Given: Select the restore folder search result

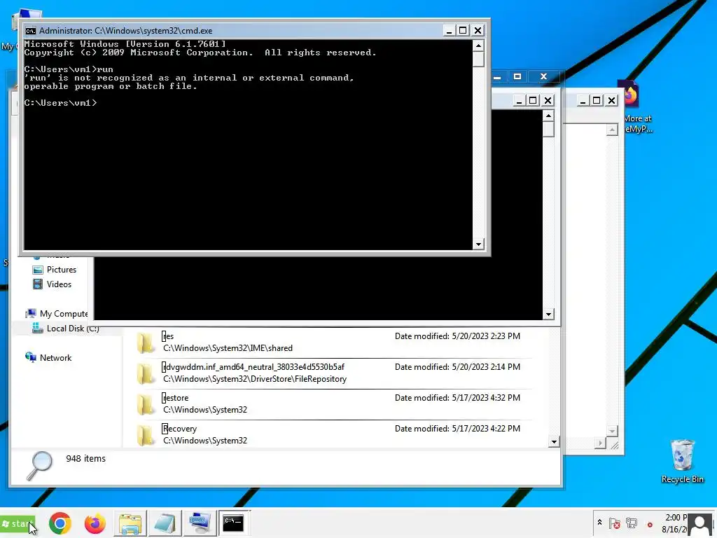Looking at the screenshot, I should [334, 403].
